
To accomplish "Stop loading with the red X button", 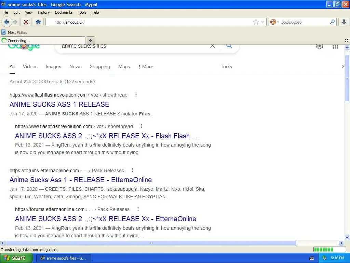I will tap(26, 22).
